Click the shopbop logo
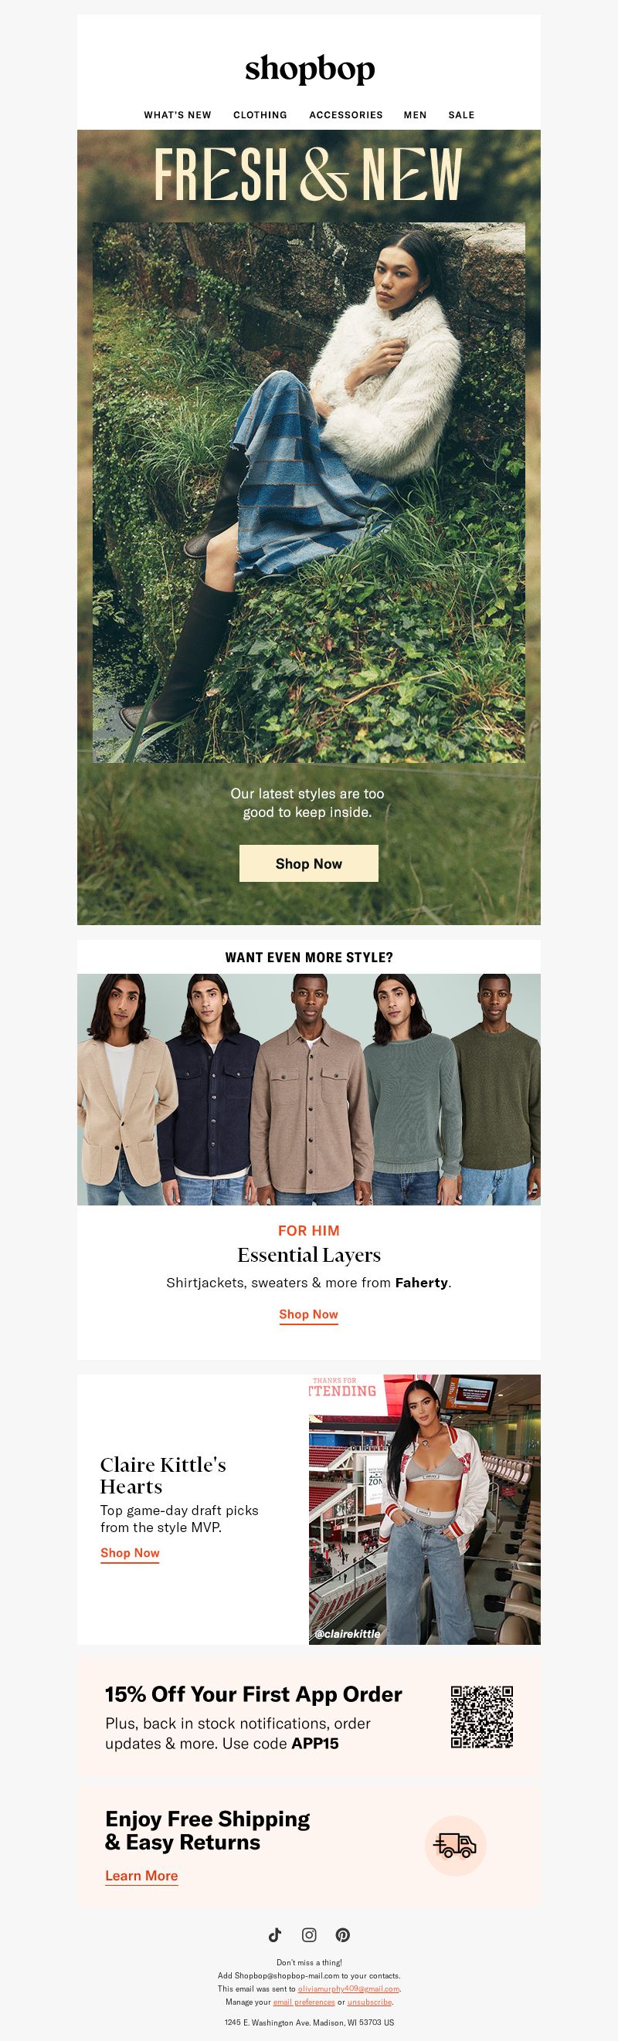The image size is (618, 2041). tap(309, 69)
